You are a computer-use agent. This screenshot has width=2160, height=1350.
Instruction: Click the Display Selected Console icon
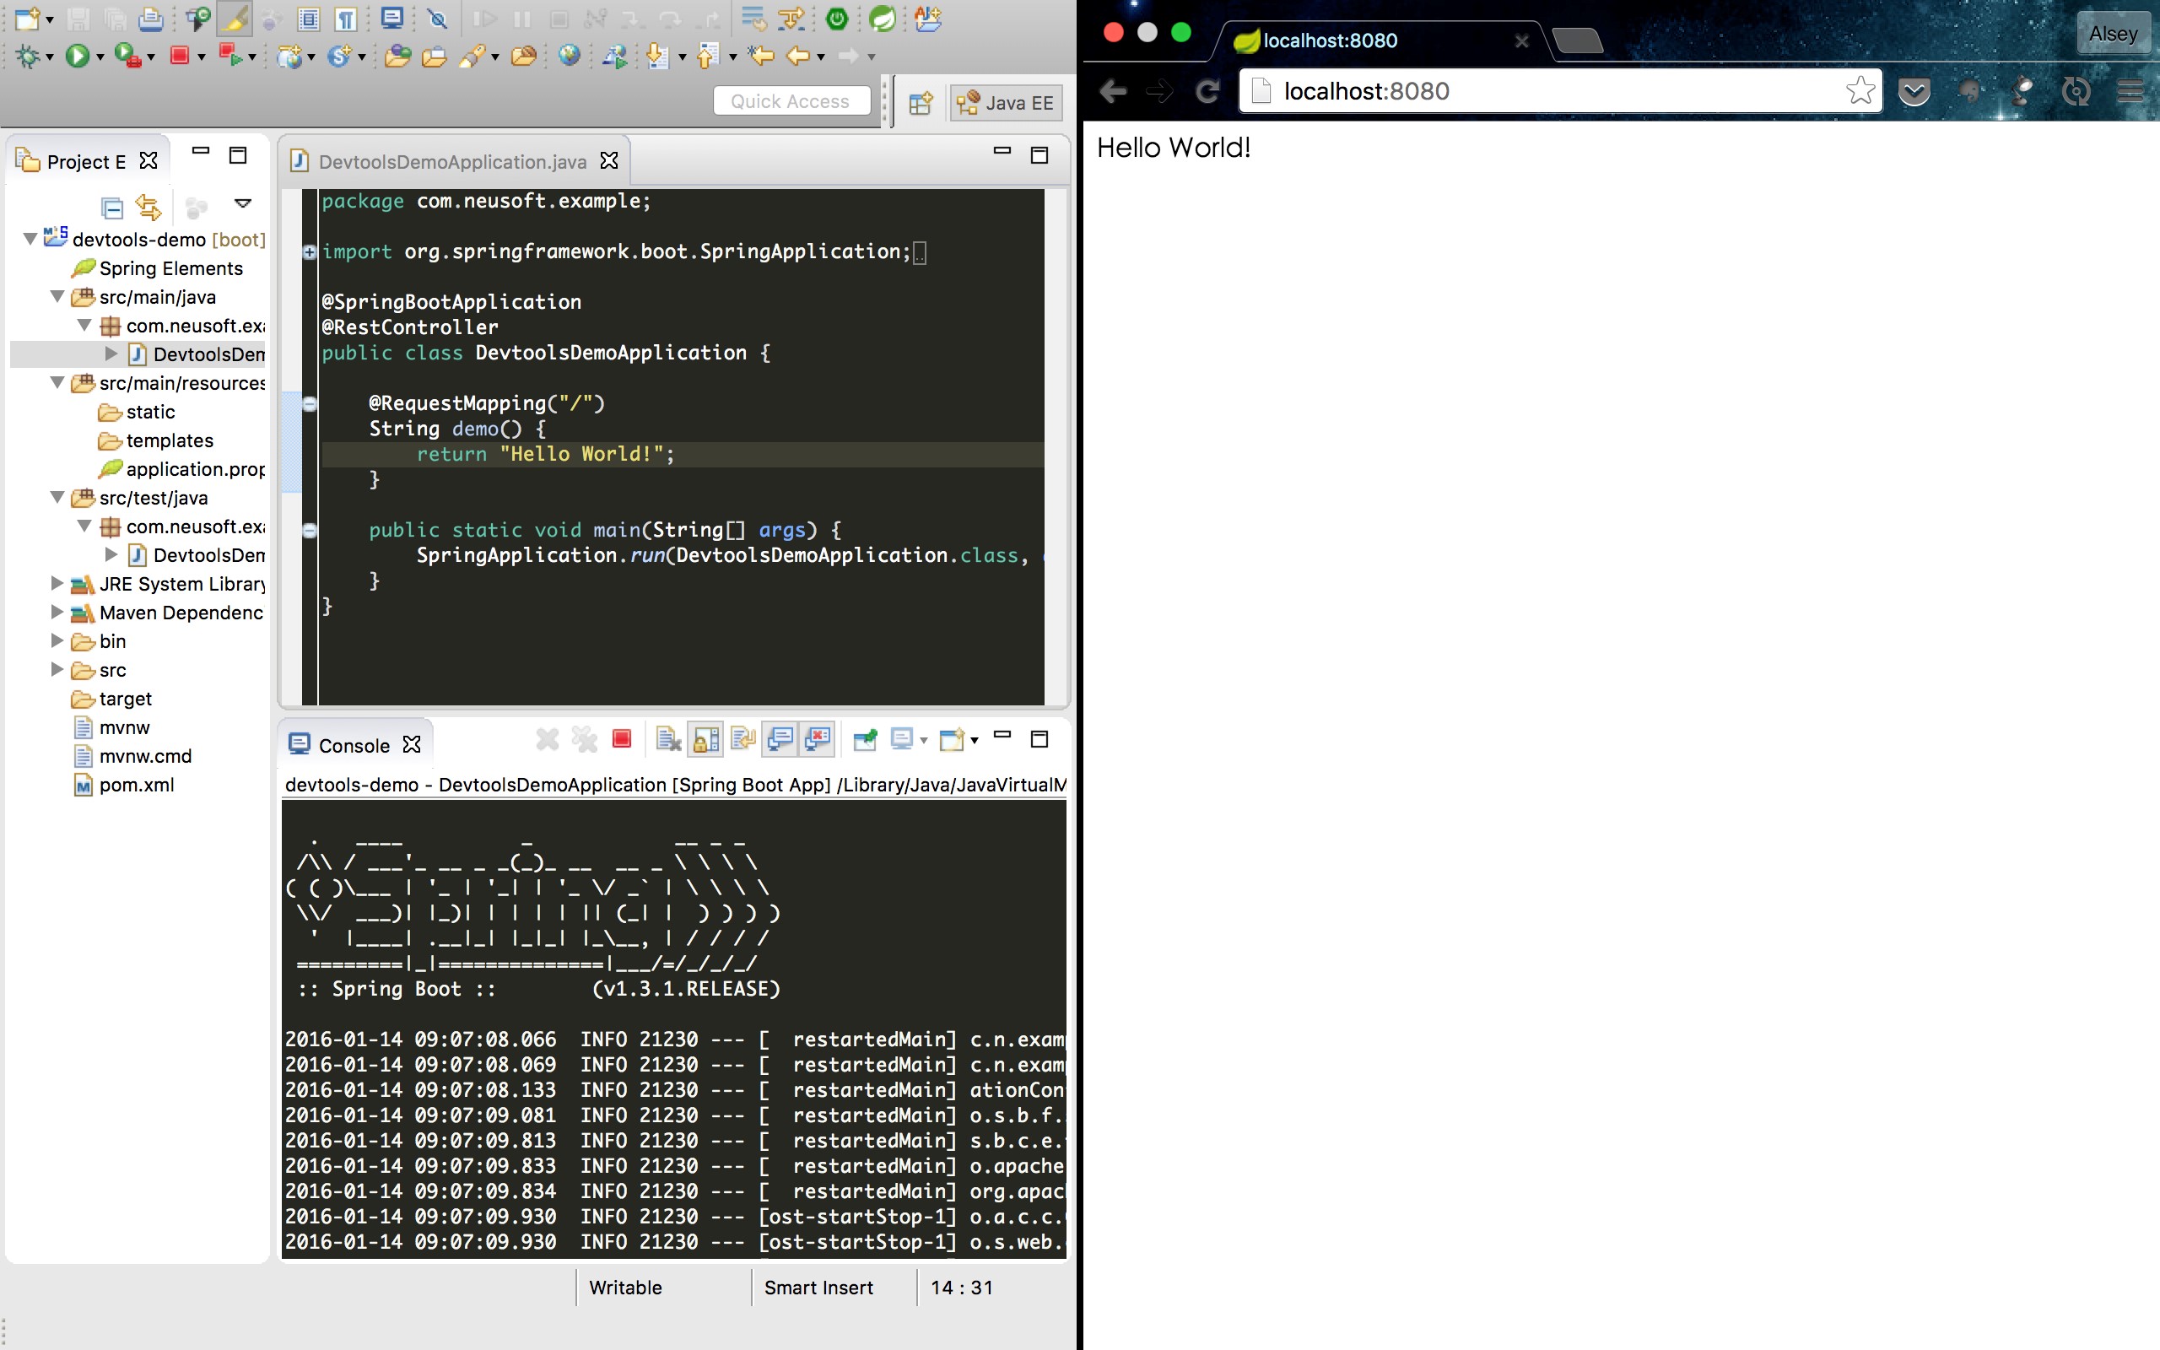point(901,738)
